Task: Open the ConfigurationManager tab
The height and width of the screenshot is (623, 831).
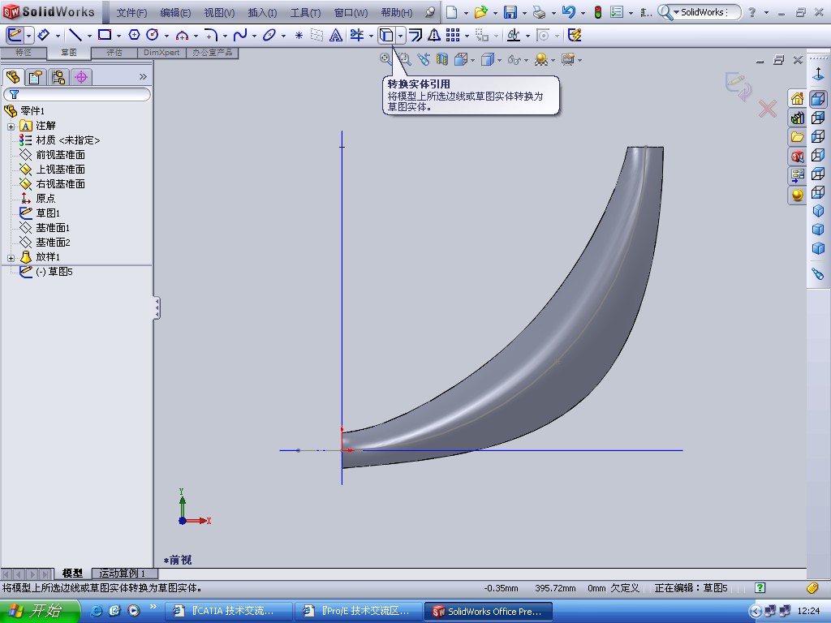Action: click(x=58, y=77)
